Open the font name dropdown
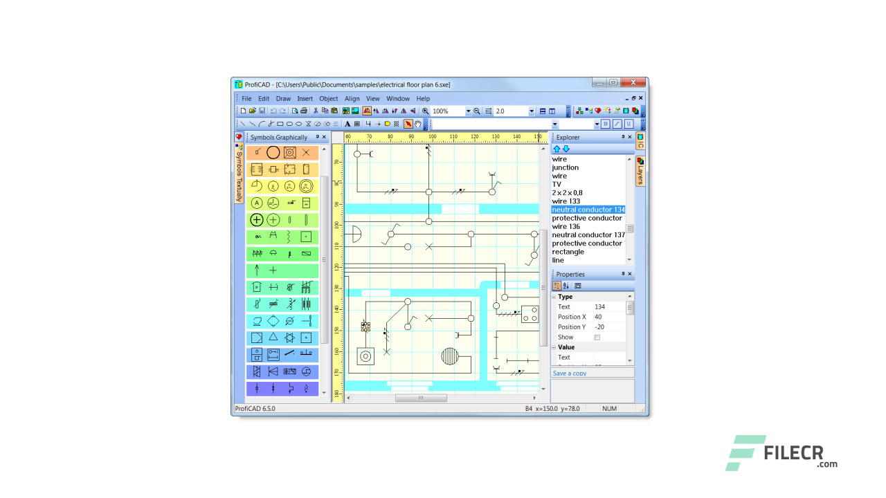Image resolution: width=886 pixels, height=498 pixels. [554, 124]
